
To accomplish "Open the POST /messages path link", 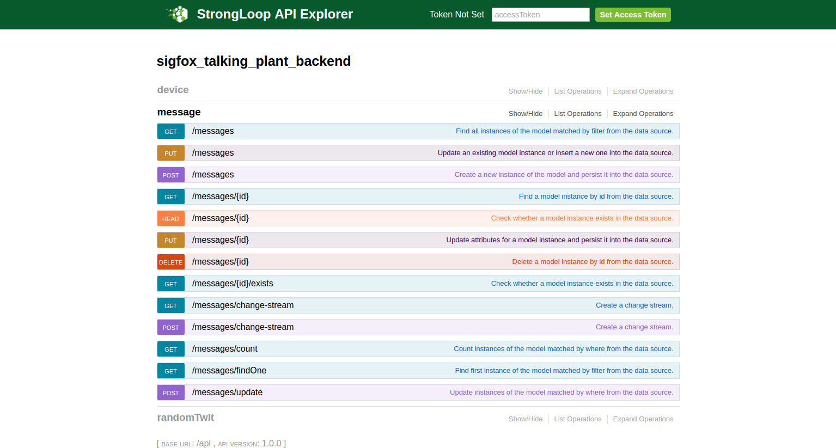I will (x=213, y=175).
